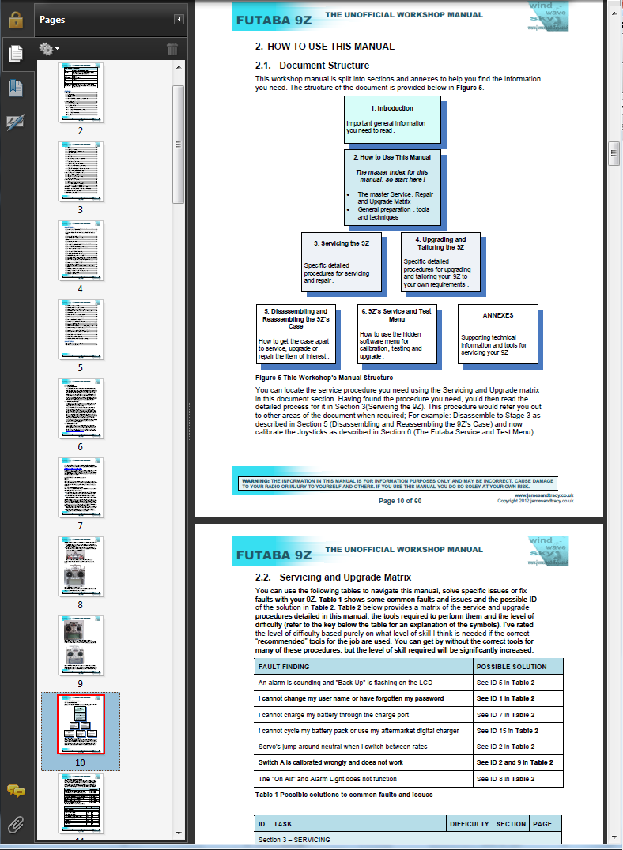
Task: Select the highlighted page 10 thumbnail
Action: click(81, 724)
